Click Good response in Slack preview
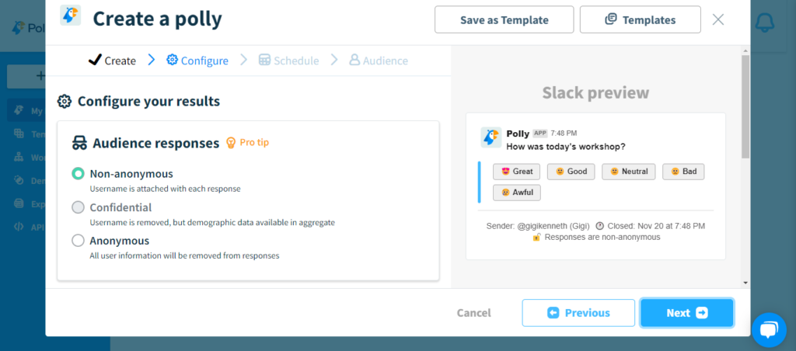This screenshot has width=796, height=351. (x=571, y=172)
